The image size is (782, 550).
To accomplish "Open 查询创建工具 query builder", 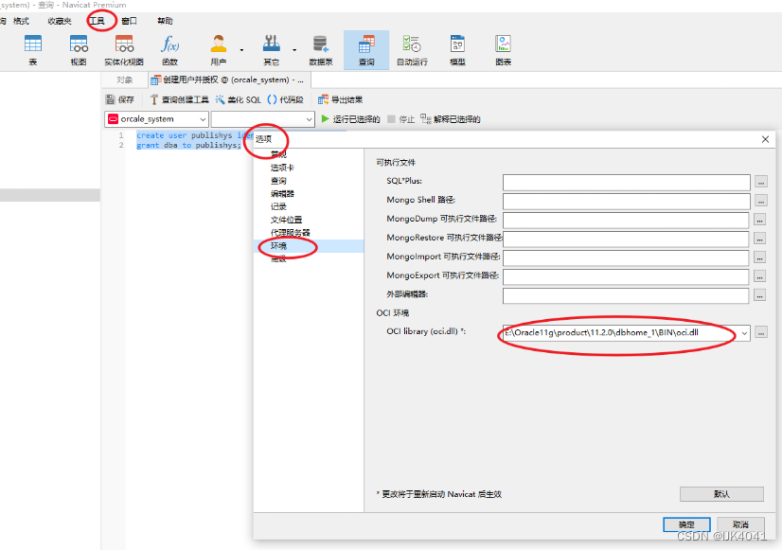I will (x=179, y=99).
